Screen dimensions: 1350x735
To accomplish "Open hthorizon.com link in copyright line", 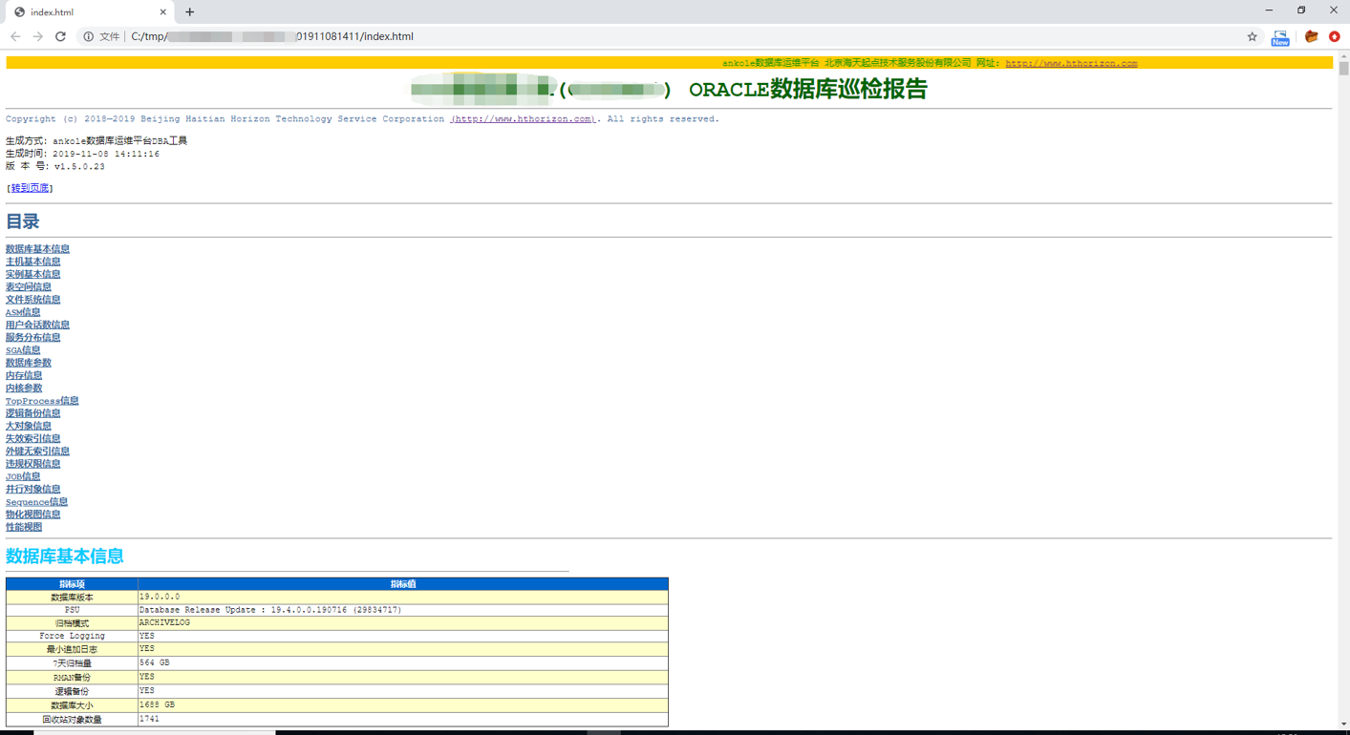I will (x=523, y=119).
